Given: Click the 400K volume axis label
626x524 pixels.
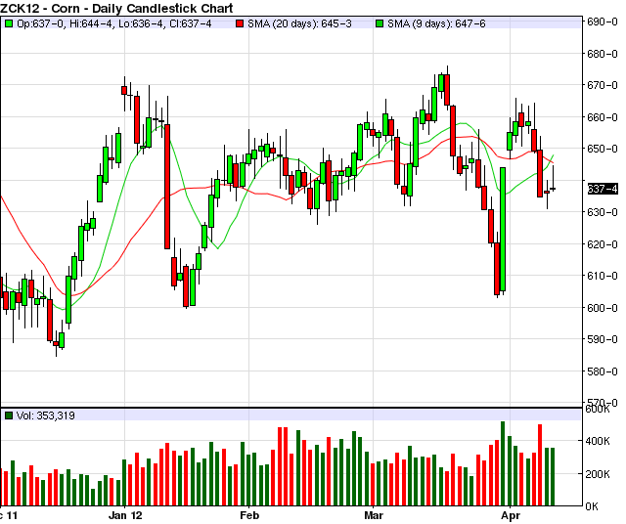Looking at the screenshot, I should click(x=598, y=441).
